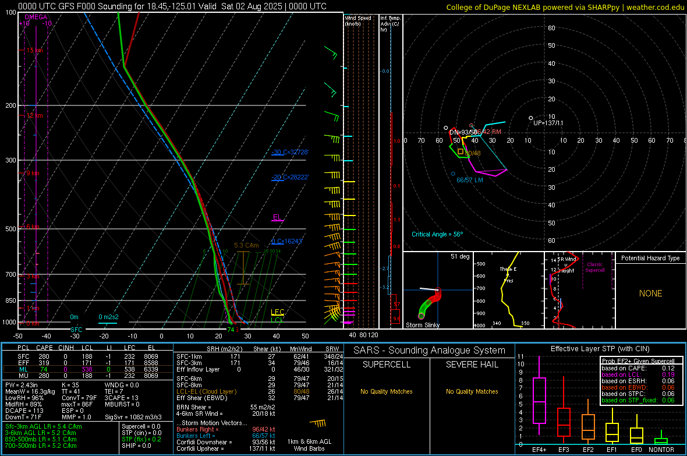Click the BRN Shear = label

pyautogui.click(x=194, y=407)
